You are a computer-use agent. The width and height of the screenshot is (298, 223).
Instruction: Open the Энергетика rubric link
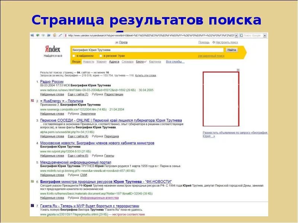tap(88, 114)
